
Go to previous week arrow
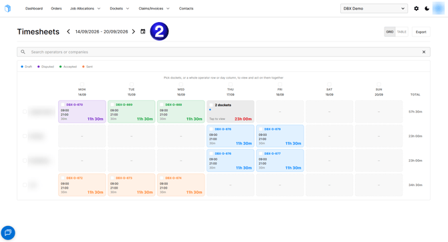point(68,31)
